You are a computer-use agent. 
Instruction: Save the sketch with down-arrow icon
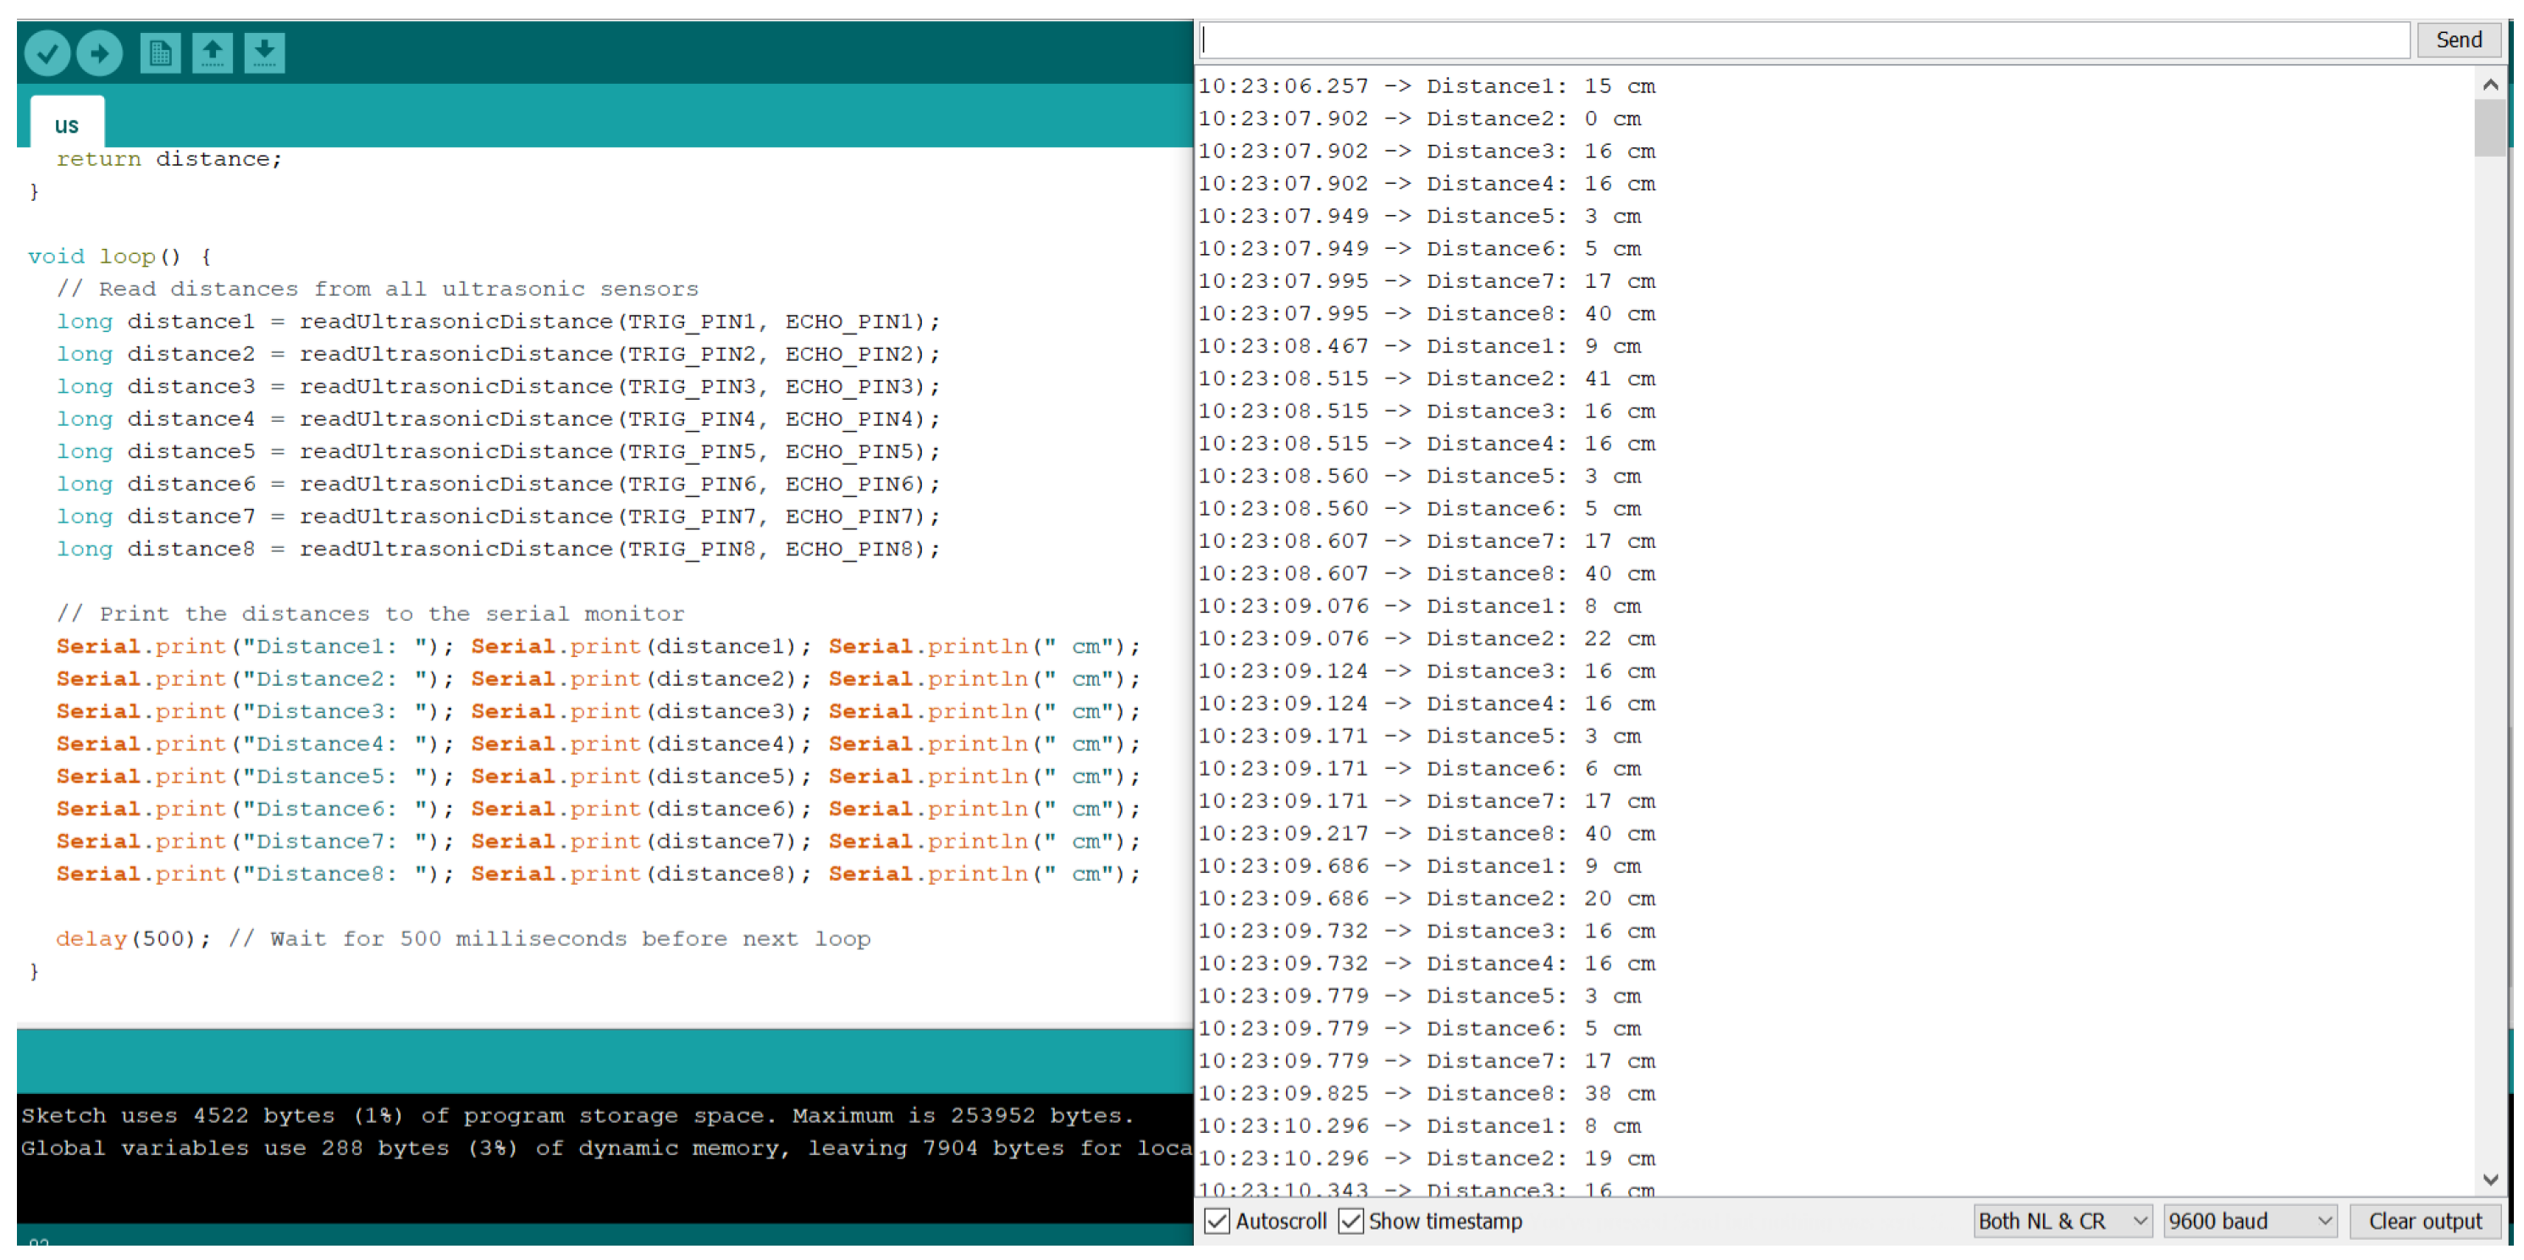click(x=263, y=52)
